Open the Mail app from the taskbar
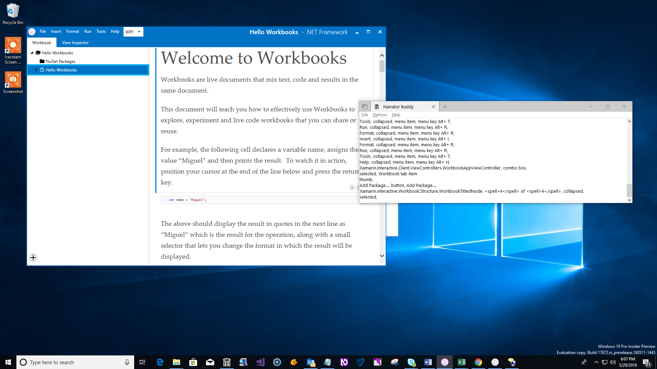Viewport: 657px width, 369px height. click(210, 362)
